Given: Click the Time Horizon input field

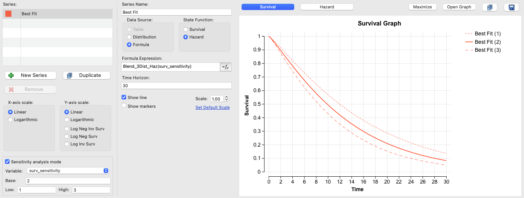Looking at the screenshot, I should click(x=176, y=86).
